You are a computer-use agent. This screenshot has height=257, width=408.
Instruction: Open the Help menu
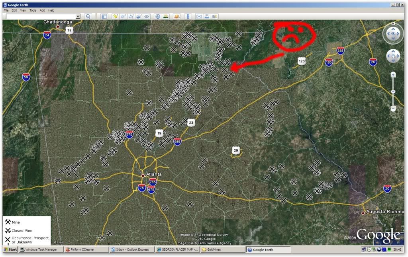(x=51, y=10)
